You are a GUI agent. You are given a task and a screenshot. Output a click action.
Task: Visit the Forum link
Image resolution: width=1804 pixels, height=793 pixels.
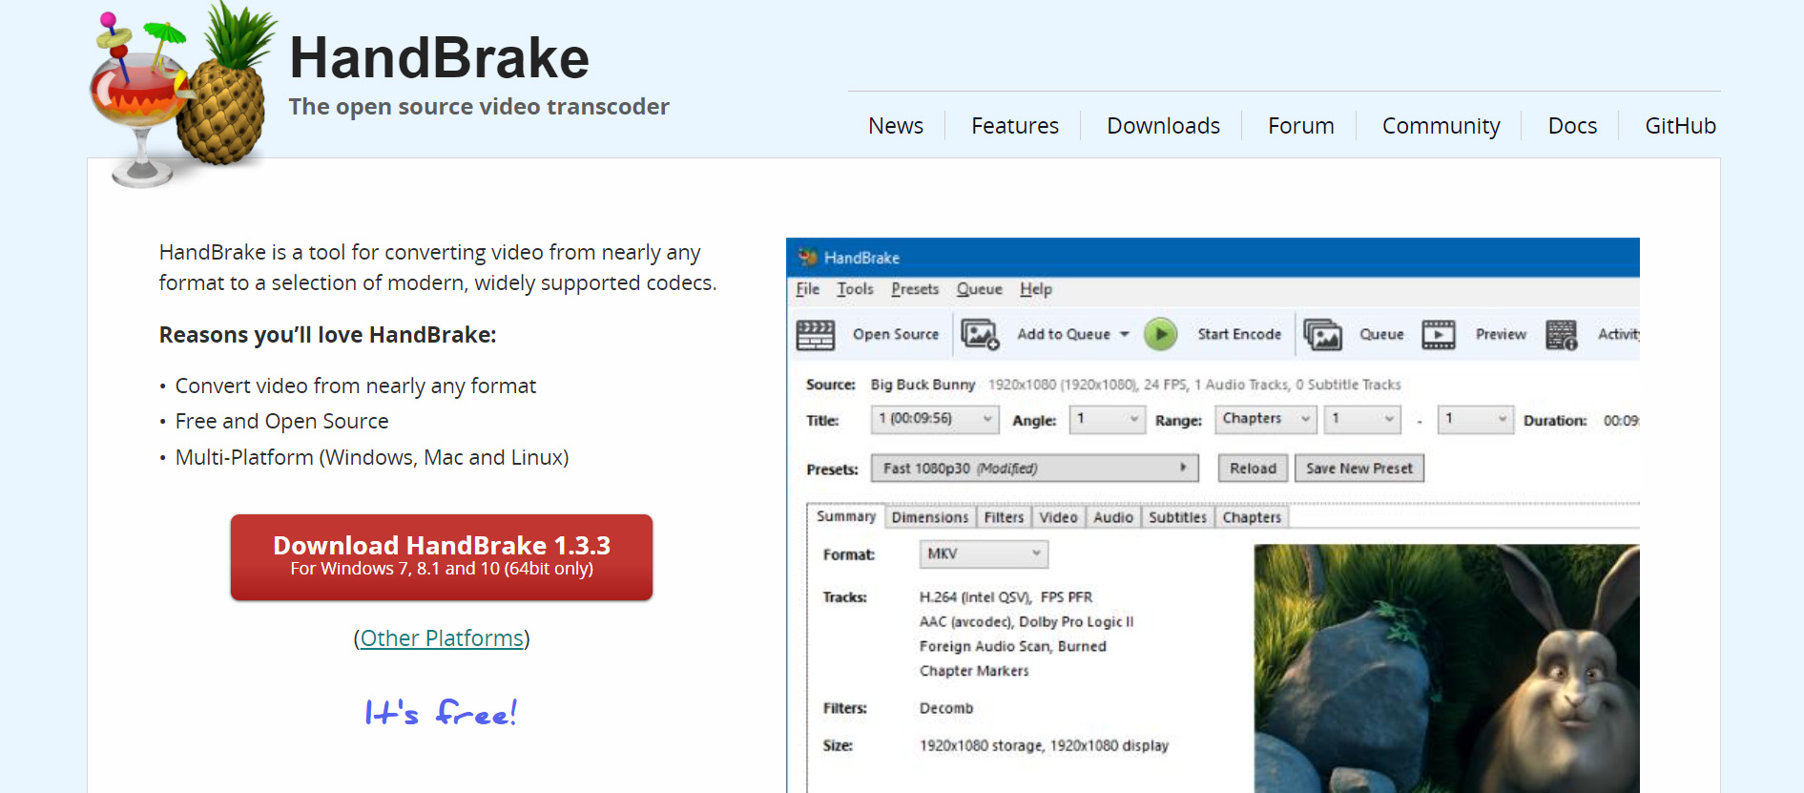coord(1301,126)
